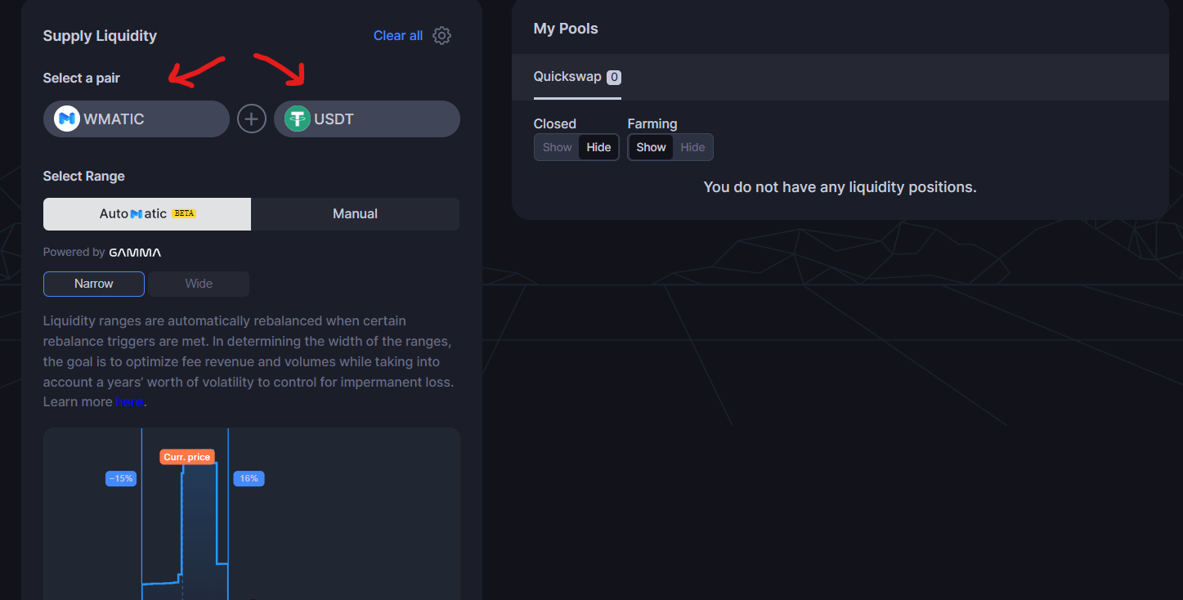Click the Quickswap position count badge
This screenshot has width=1183, height=600.
pyautogui.click(x=614, y=78)
